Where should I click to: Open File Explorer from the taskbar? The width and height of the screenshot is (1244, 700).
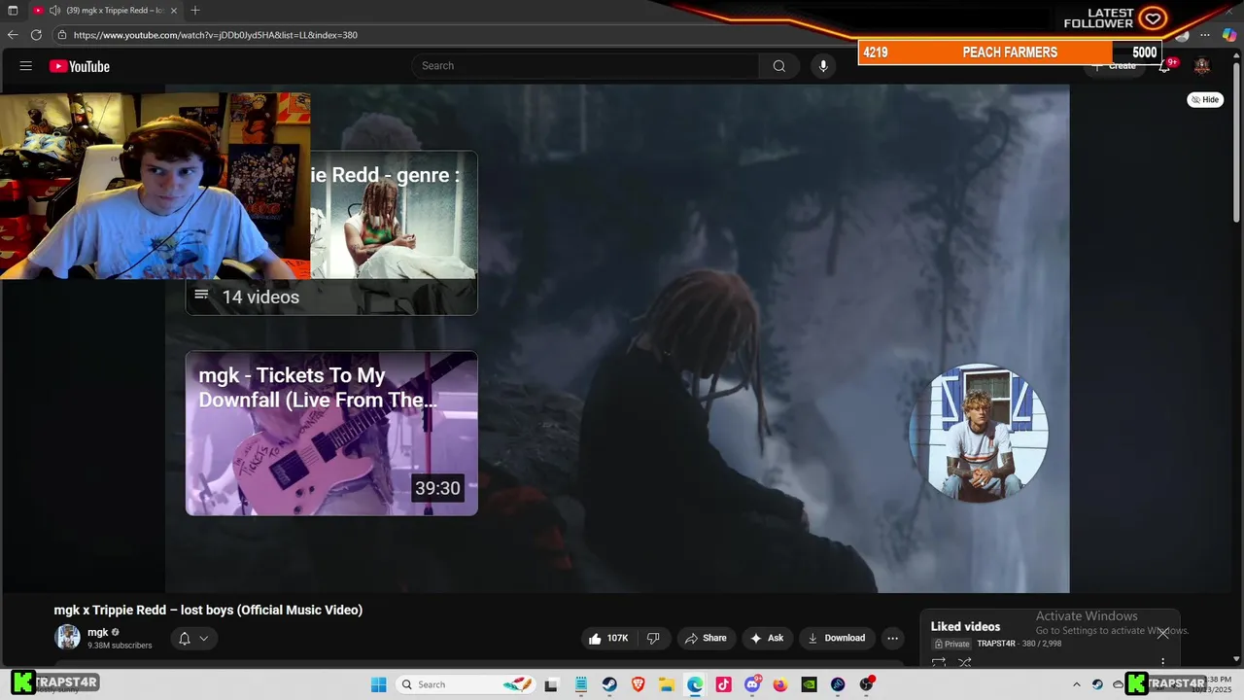tap(667, 684)
